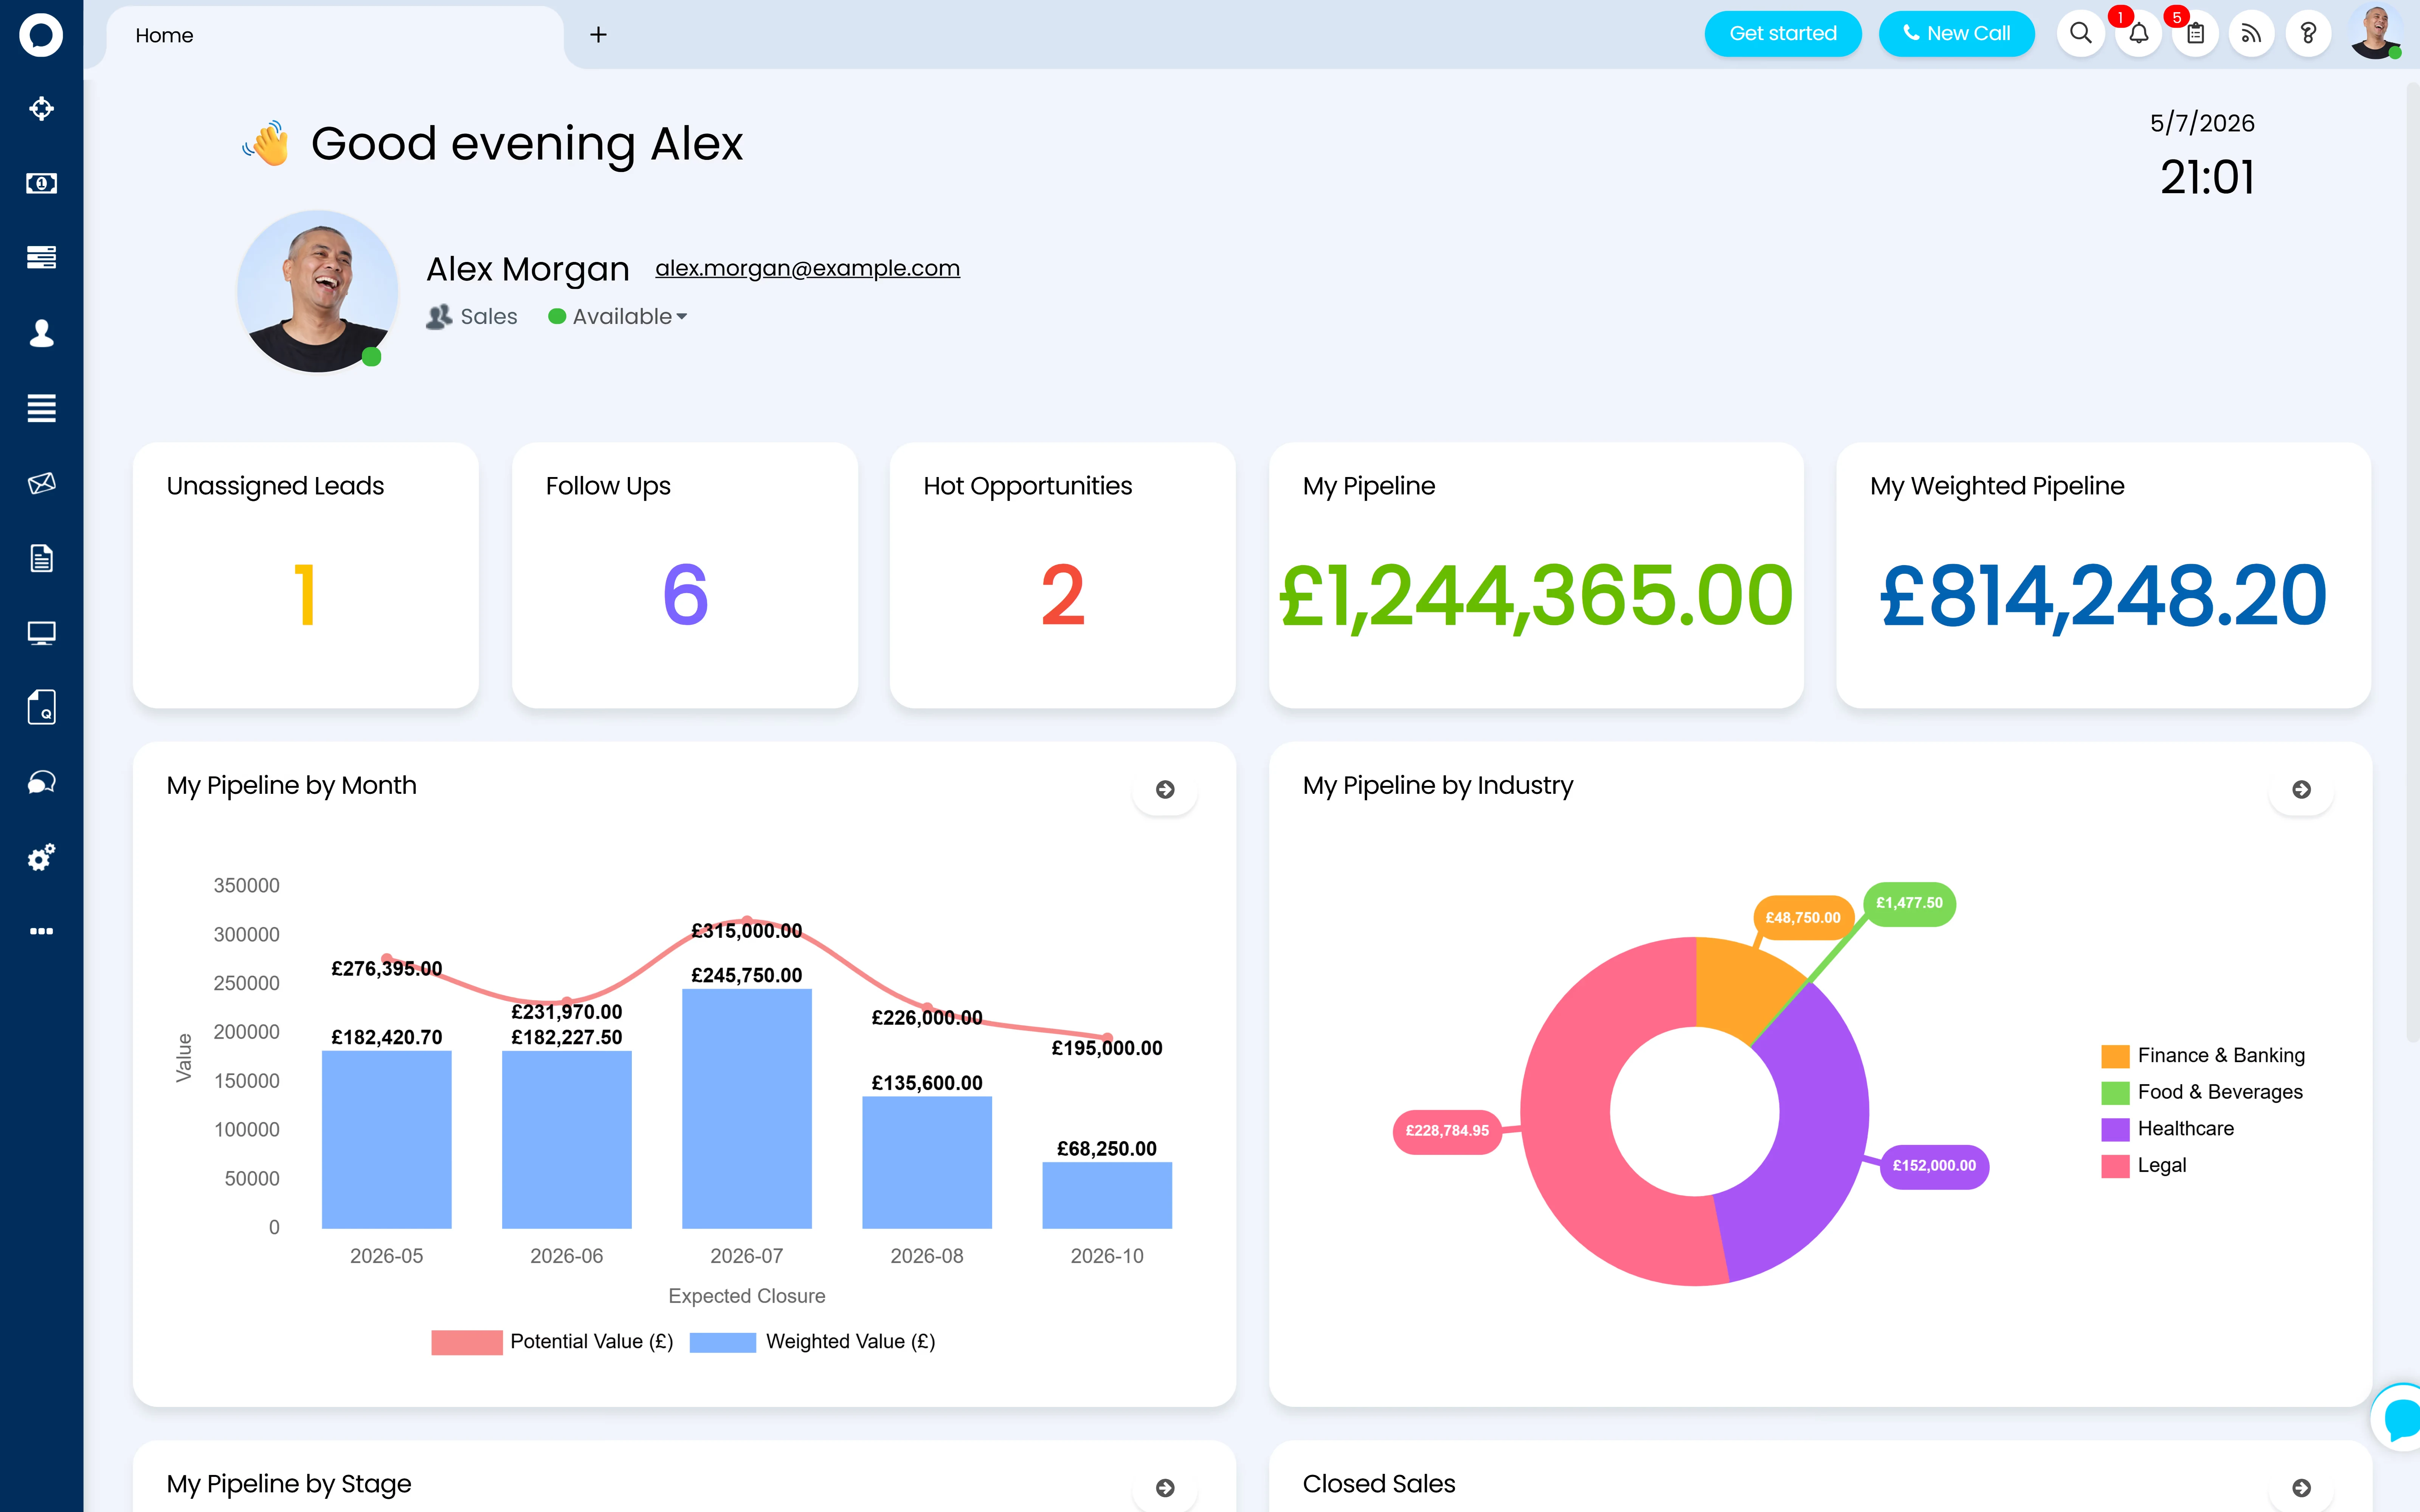Image resolution: width=2420 pixels, height=1512 pixels.
Task: Open the crosshair target sidebar icon
Action: tap(41, 109)
